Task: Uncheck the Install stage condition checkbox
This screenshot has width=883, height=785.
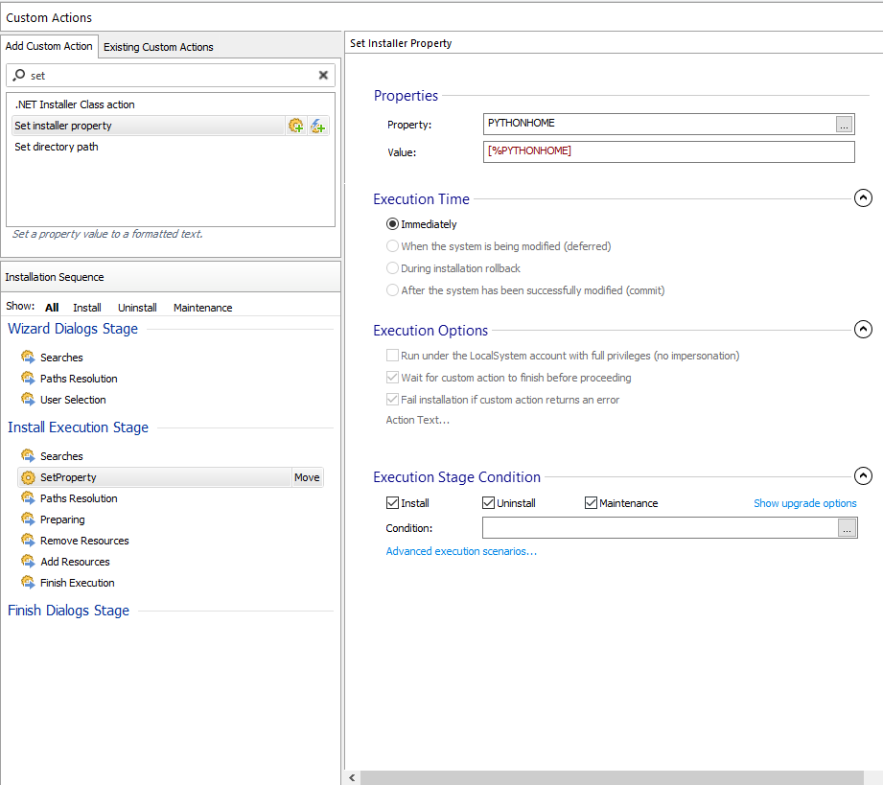Action: (x=392, y=503)
